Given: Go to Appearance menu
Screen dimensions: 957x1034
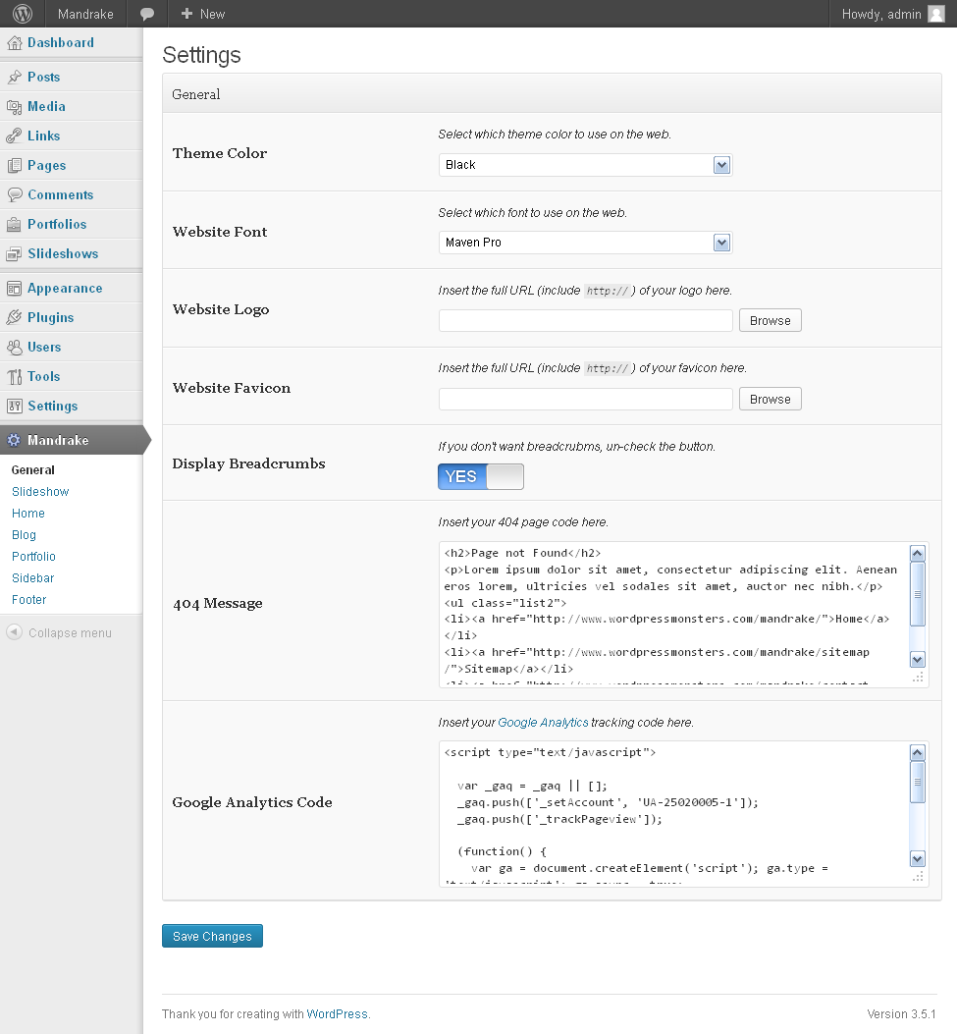Looking at the screenshot, I should pyautogui.click(x=65, y=289).
